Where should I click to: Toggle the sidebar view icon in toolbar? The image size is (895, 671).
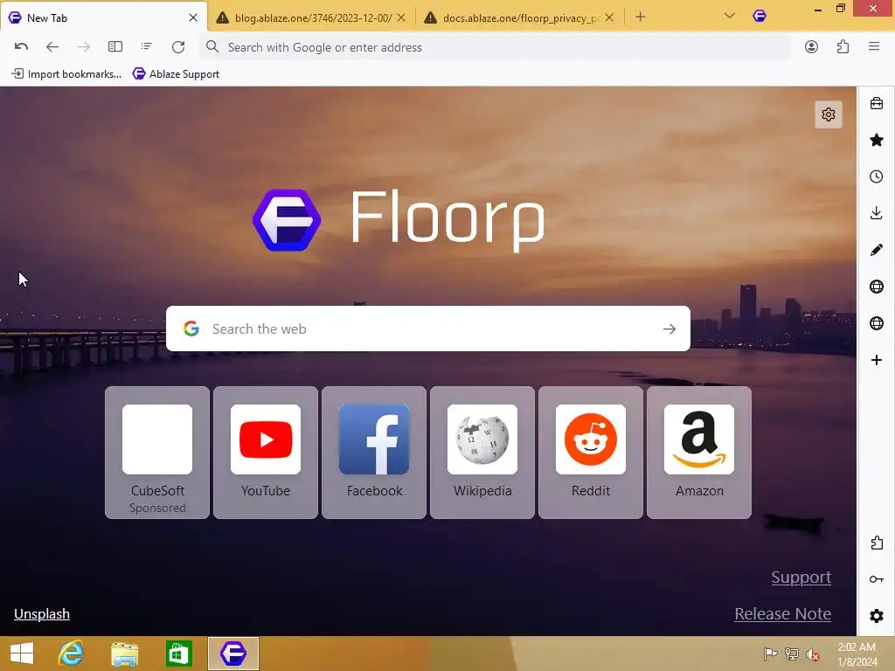115,47
